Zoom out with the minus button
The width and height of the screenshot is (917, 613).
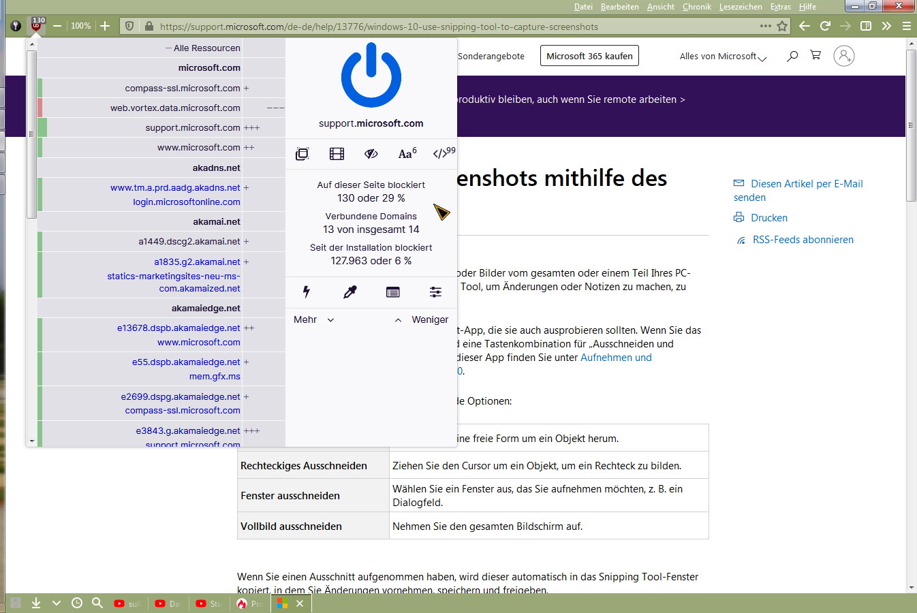[x=57, y=26]
